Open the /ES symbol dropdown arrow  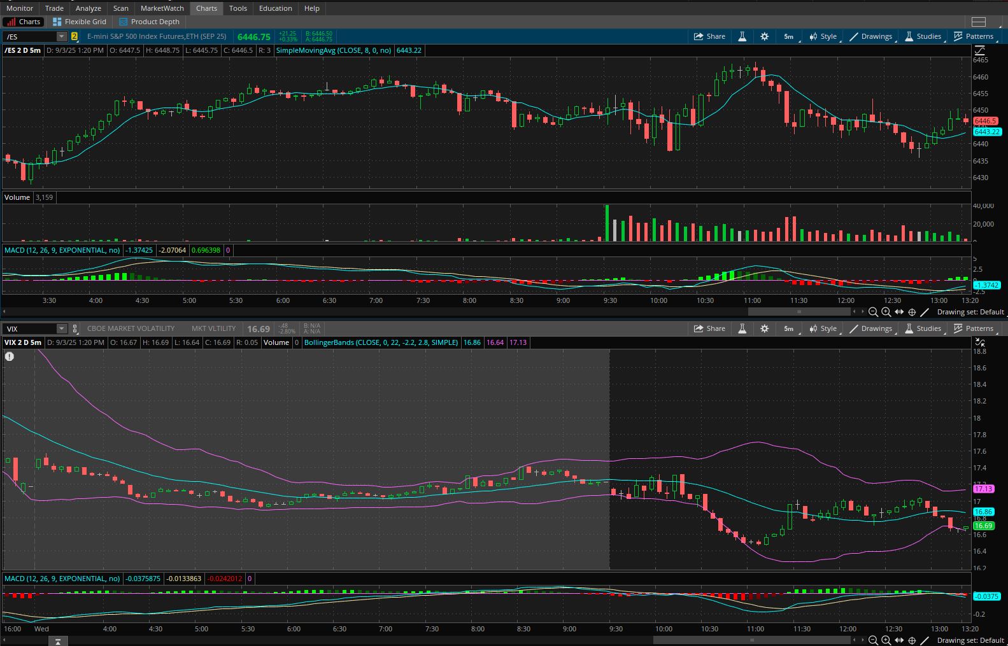[62, 37]
